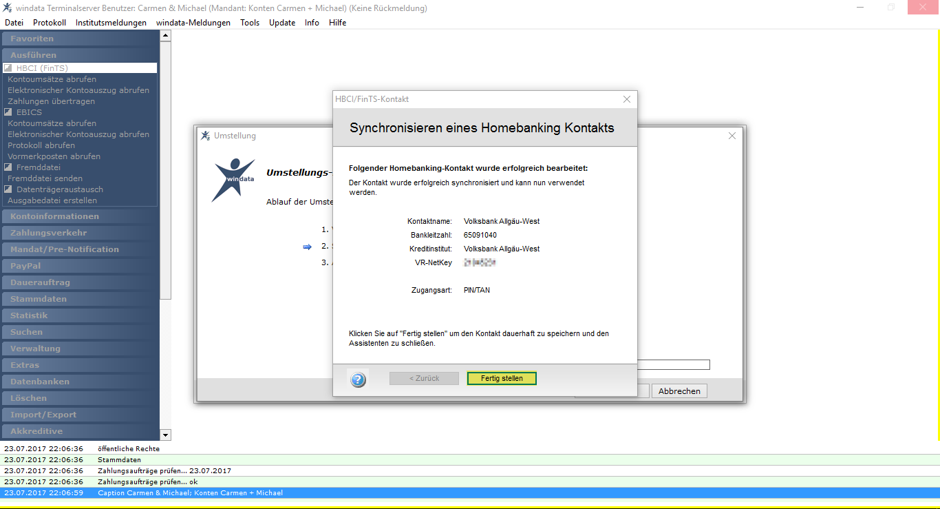
Task: Expand the Zahlungsverkehr section
Action: 80,233
